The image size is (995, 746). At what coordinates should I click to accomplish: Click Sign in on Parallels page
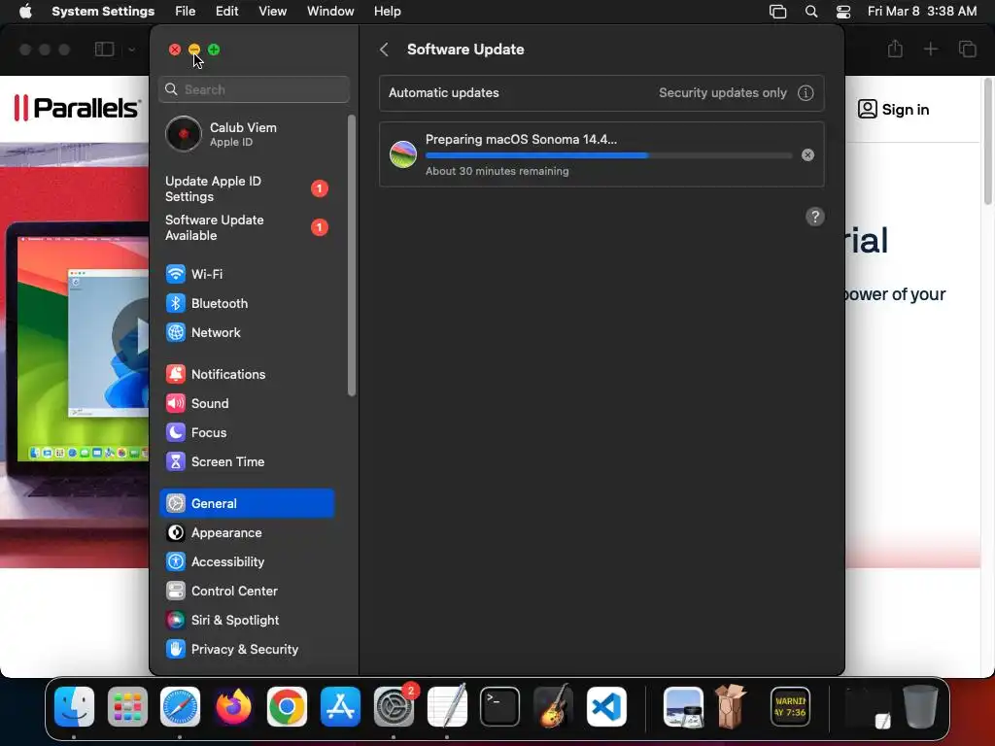click(894, 109)
